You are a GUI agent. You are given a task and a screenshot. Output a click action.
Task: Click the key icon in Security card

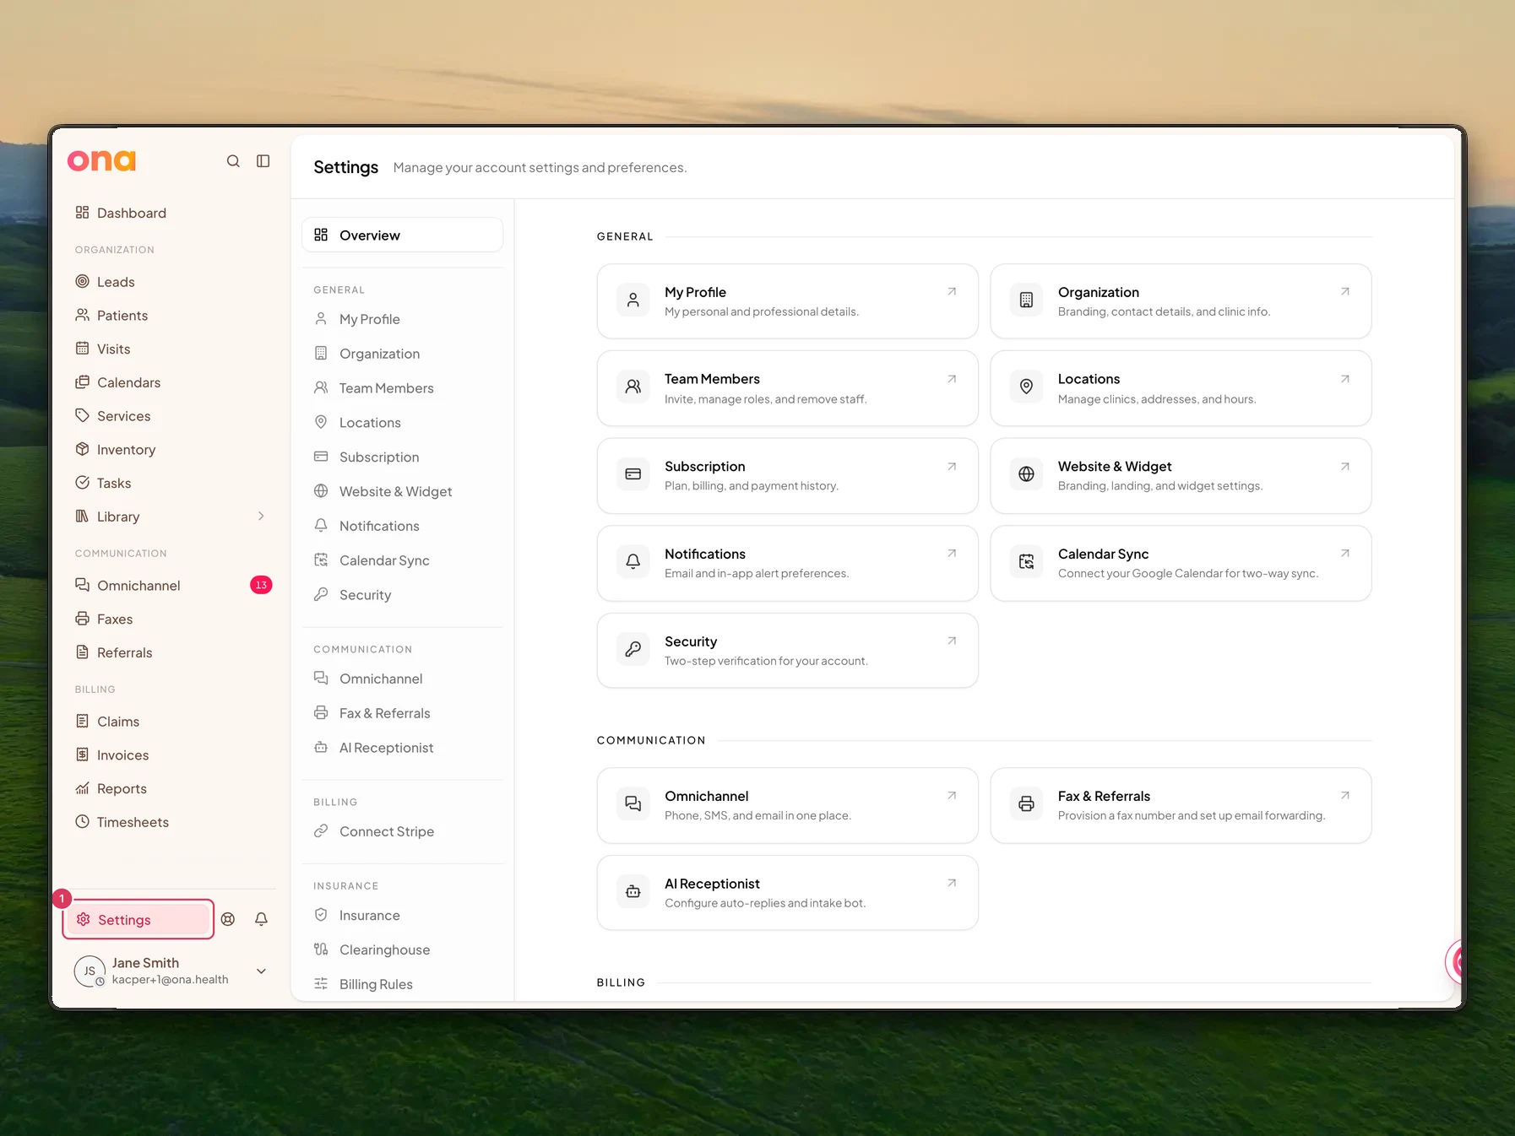pos(633,649)
